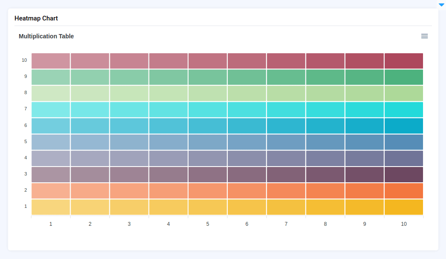The width and height of the screenshot is (446, 259).
Task: Click the Heatmap Chart card heading
Action: [x=36, y=18]
